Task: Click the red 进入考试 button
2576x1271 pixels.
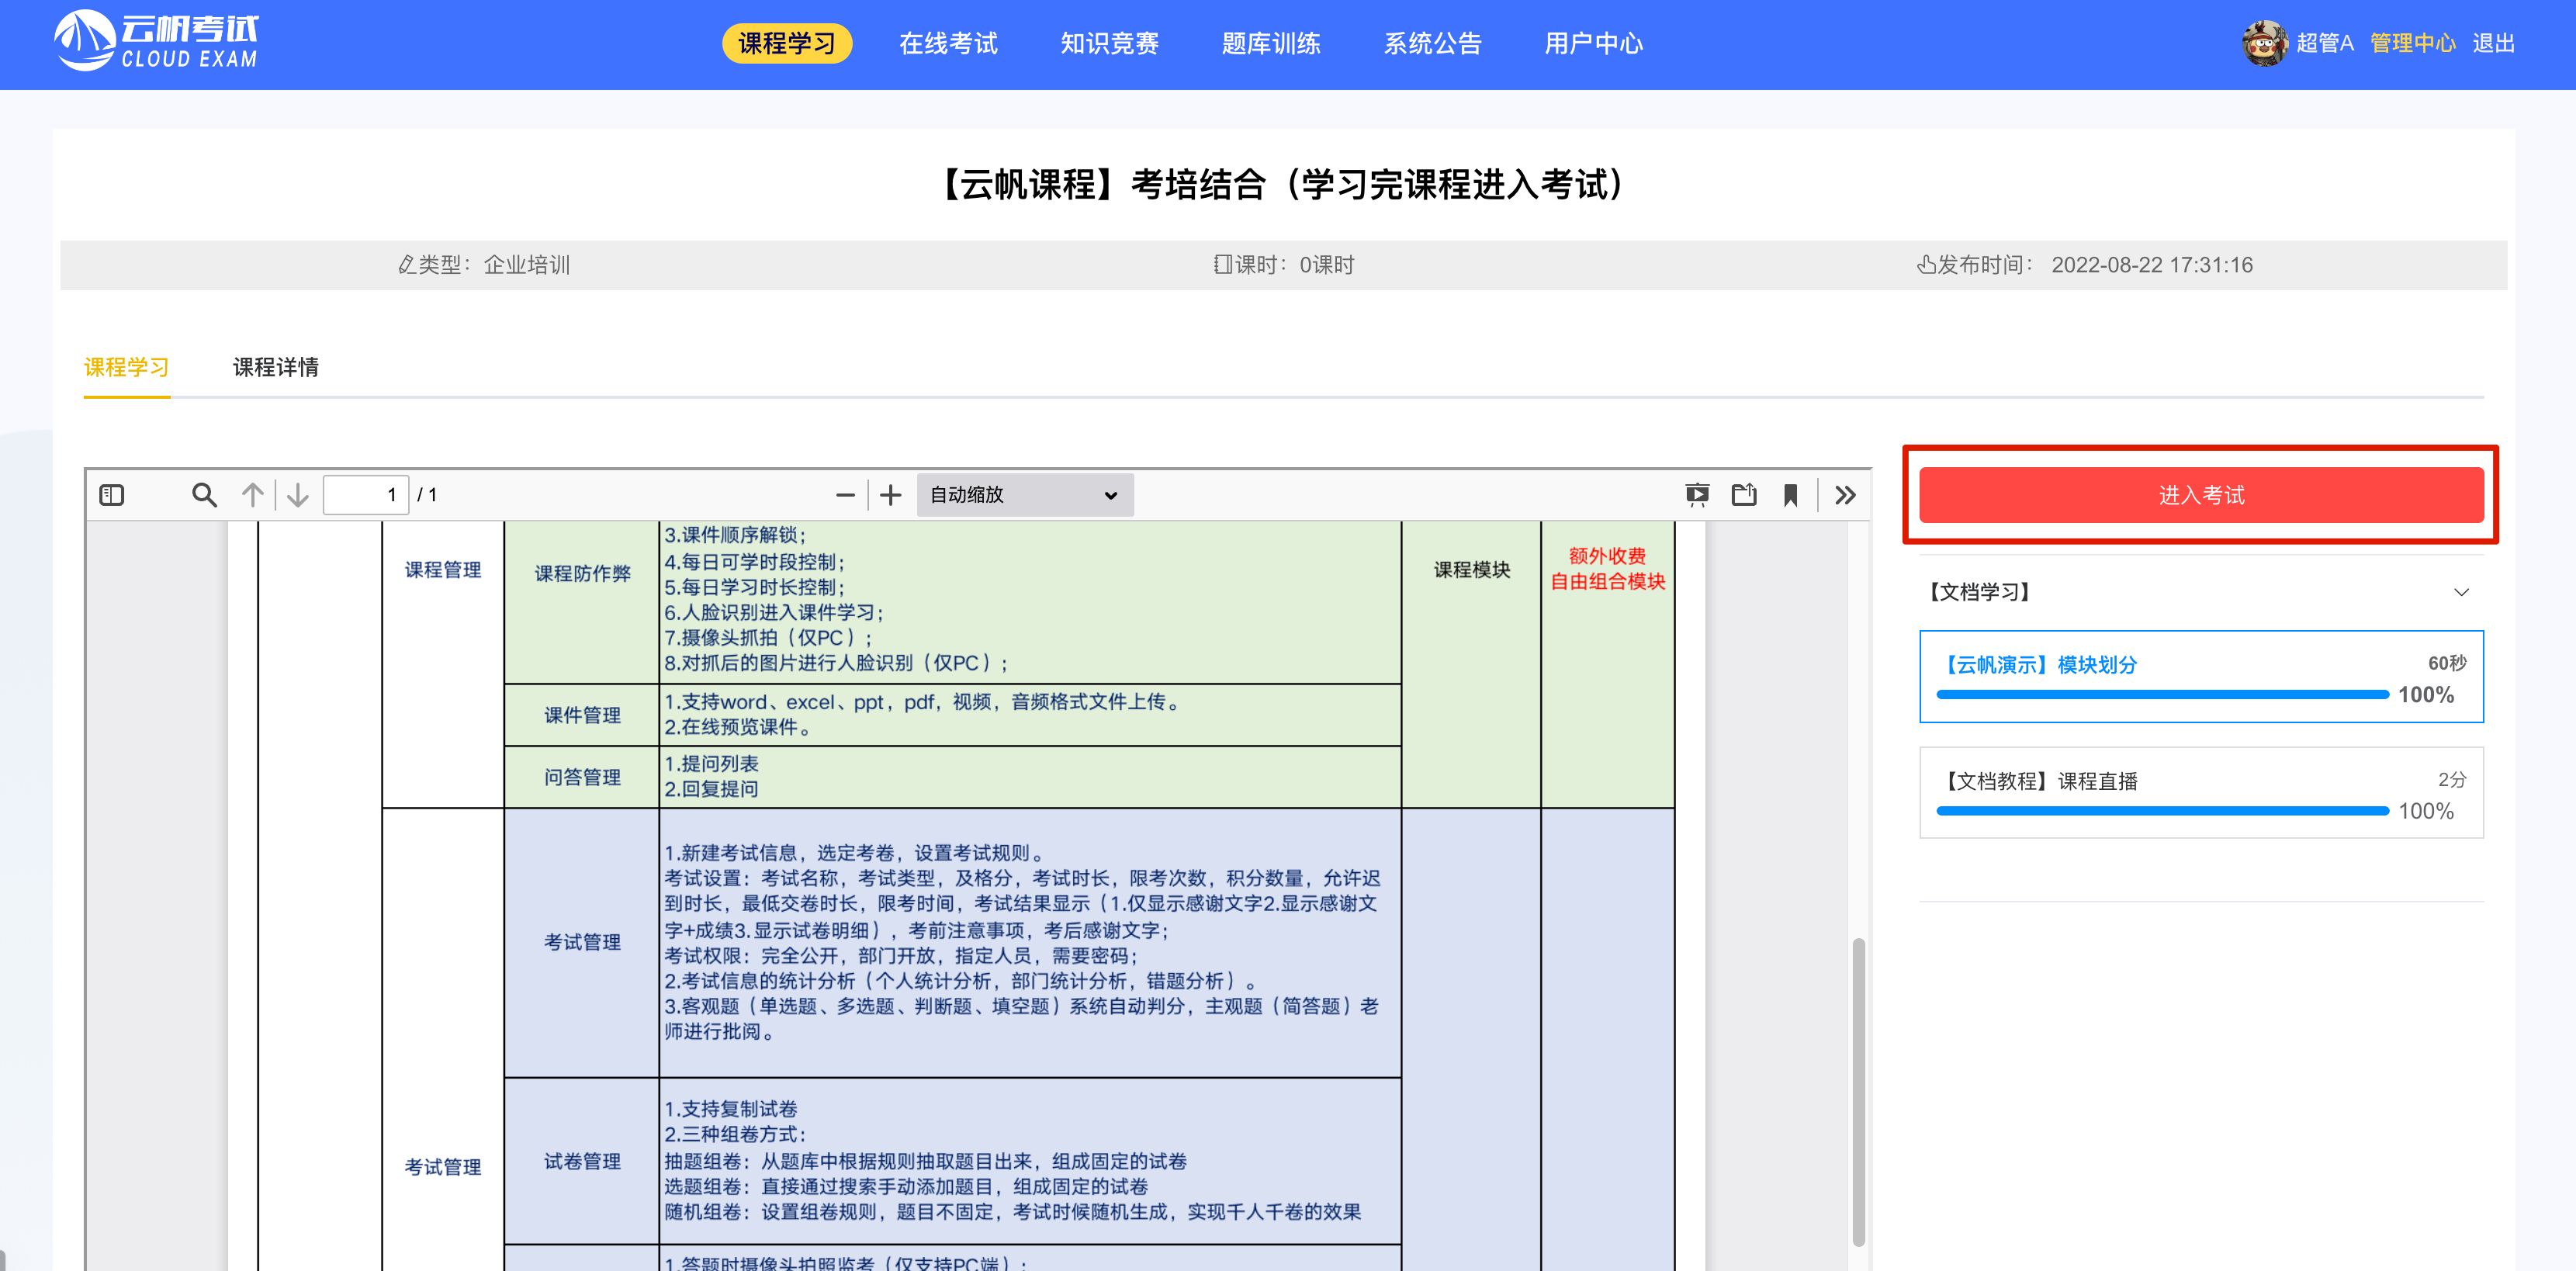Action: (2201, 495)
